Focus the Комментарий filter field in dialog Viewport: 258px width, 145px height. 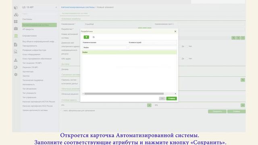(x=152, y=48)
